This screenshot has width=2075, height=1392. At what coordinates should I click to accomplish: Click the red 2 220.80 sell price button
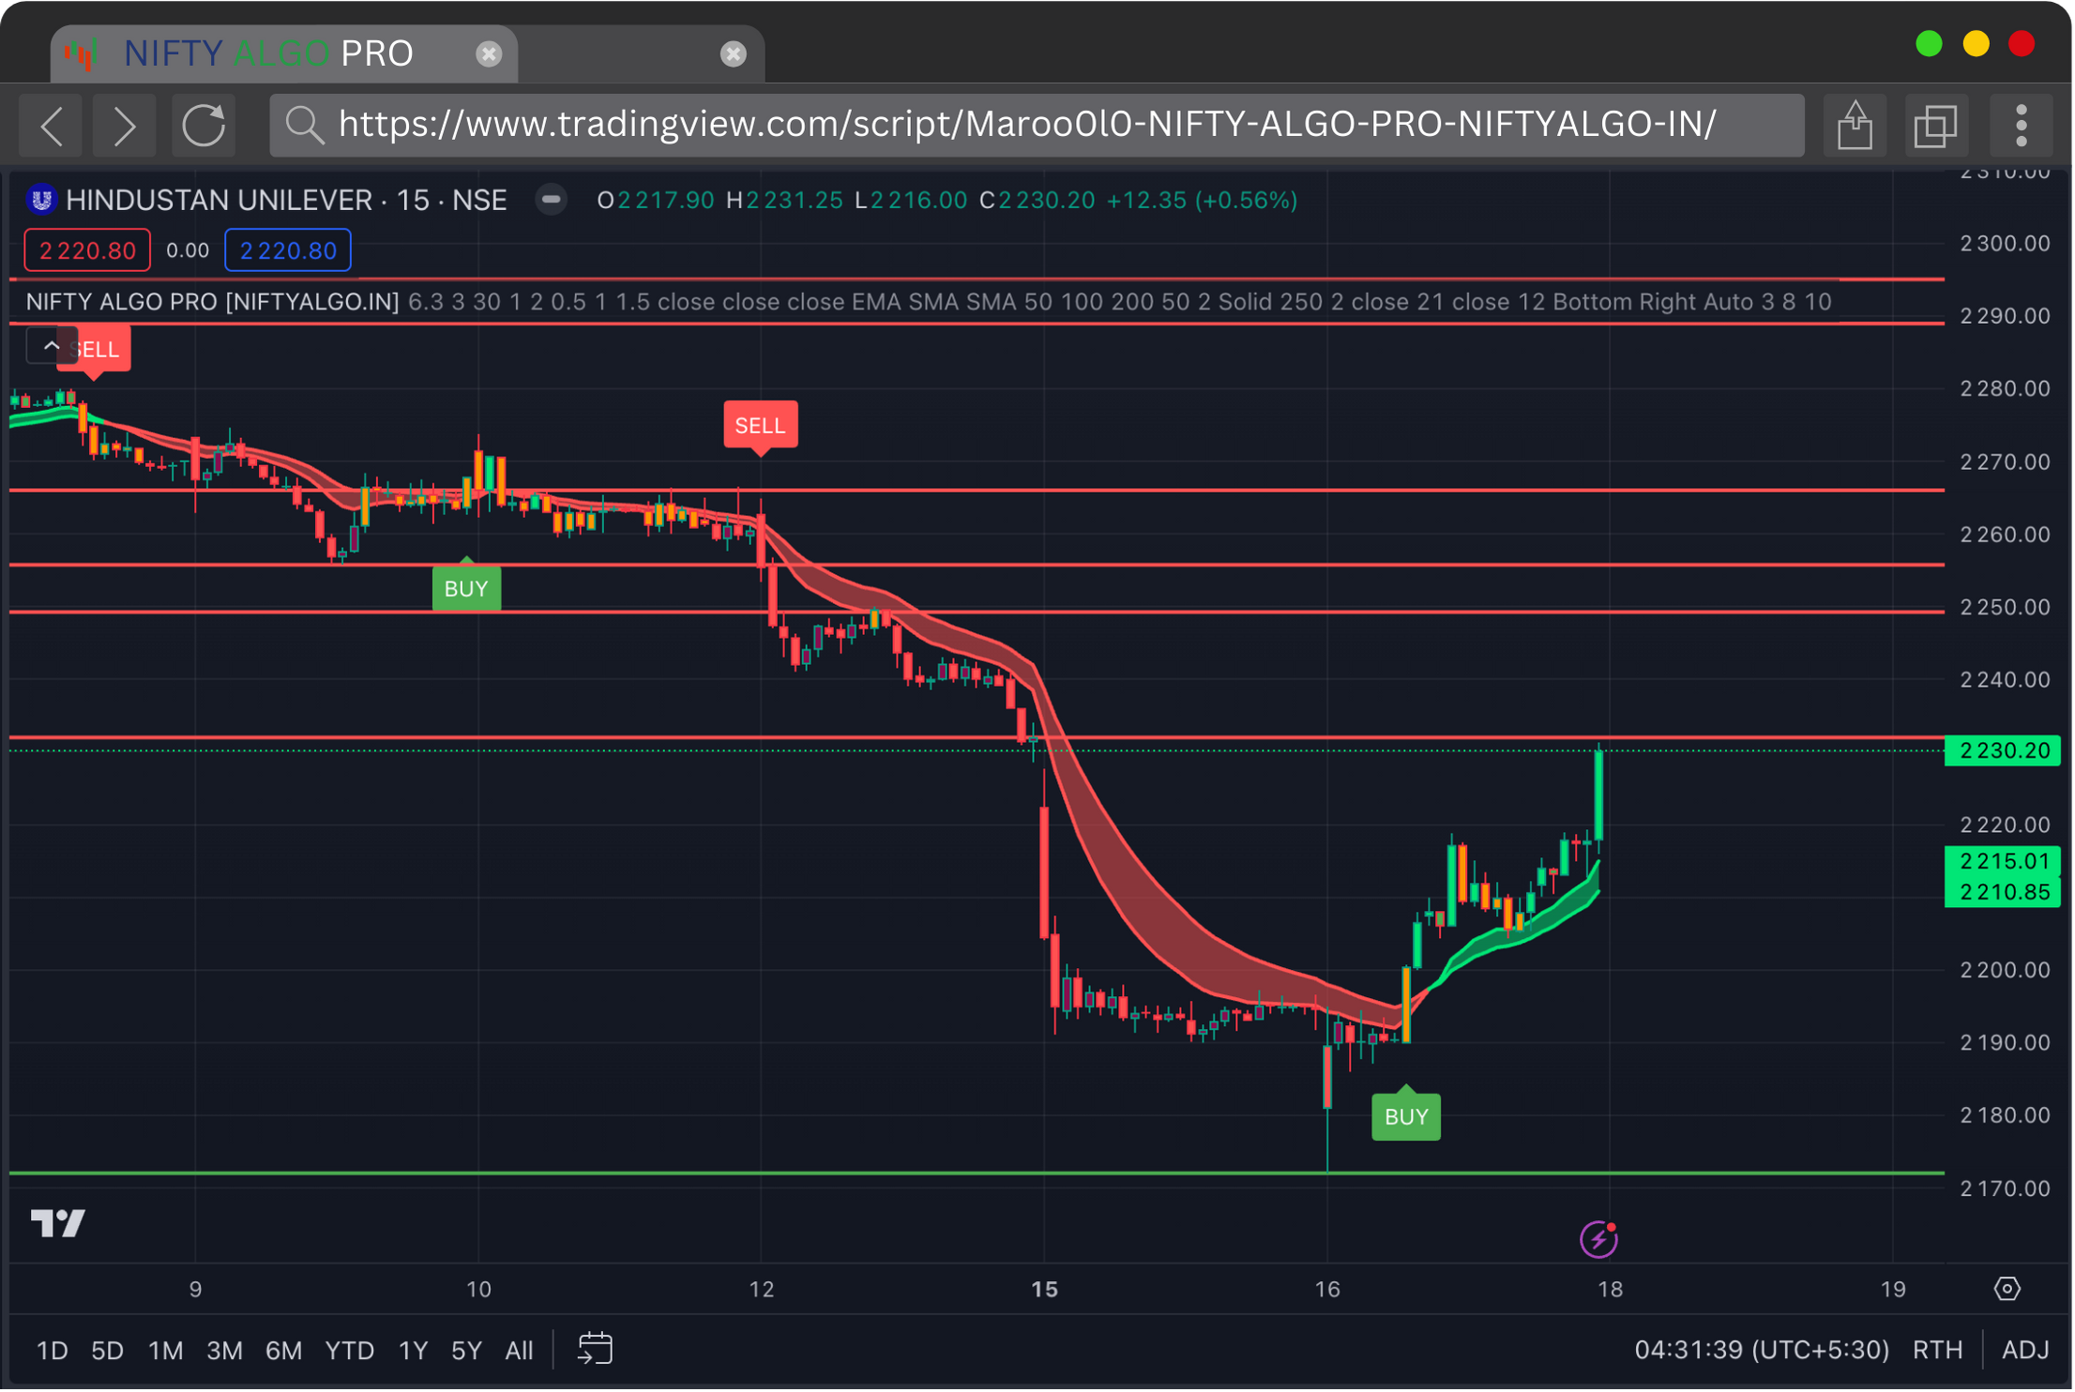point(87,250)
